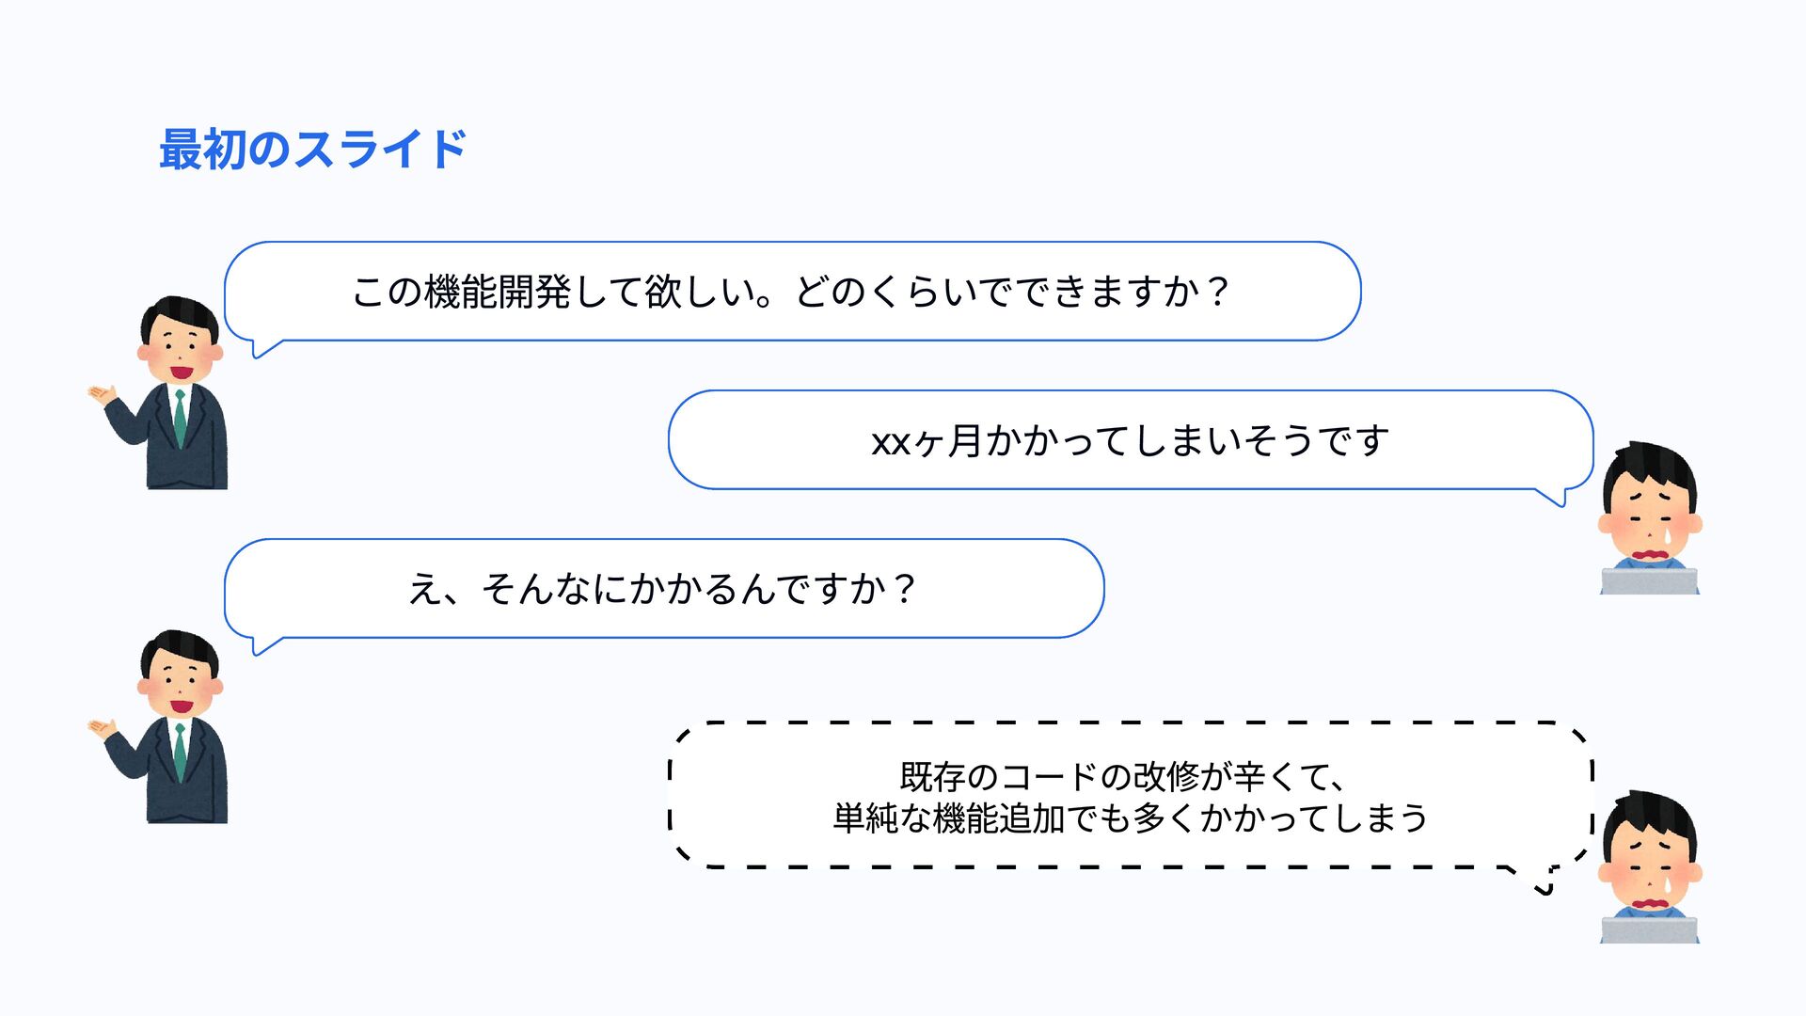This screenshot has width=1806, height=1016.
Task: Click speech bubble xxヶ月かかってしまいそうです
Action: (x=1131, y=440)
